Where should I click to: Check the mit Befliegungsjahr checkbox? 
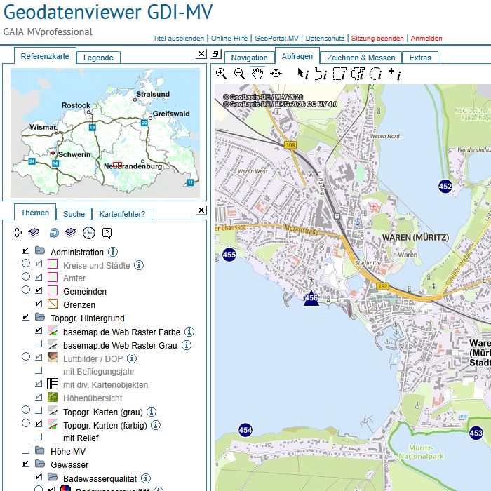39,371
